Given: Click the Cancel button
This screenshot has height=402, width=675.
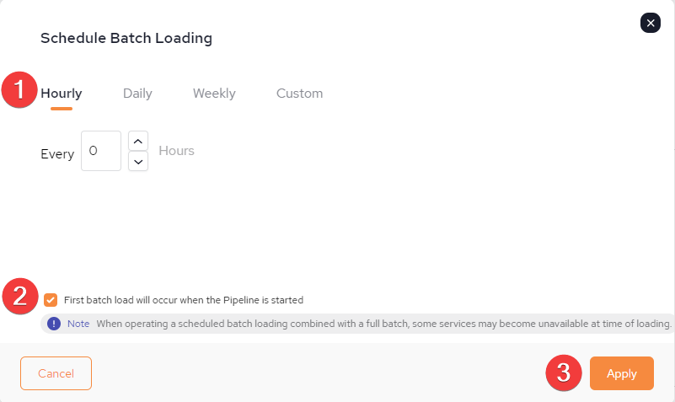Looking at the screenshot, I should 56,373.
